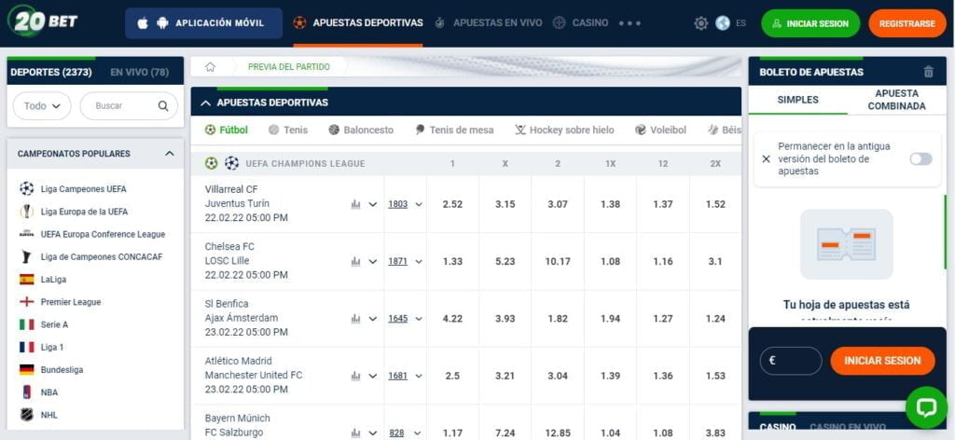This screenshot has width=955, height=440.
Task: Go to home via breadcrumb house icon
Action: pyautogui.click(x=211, y=67)
